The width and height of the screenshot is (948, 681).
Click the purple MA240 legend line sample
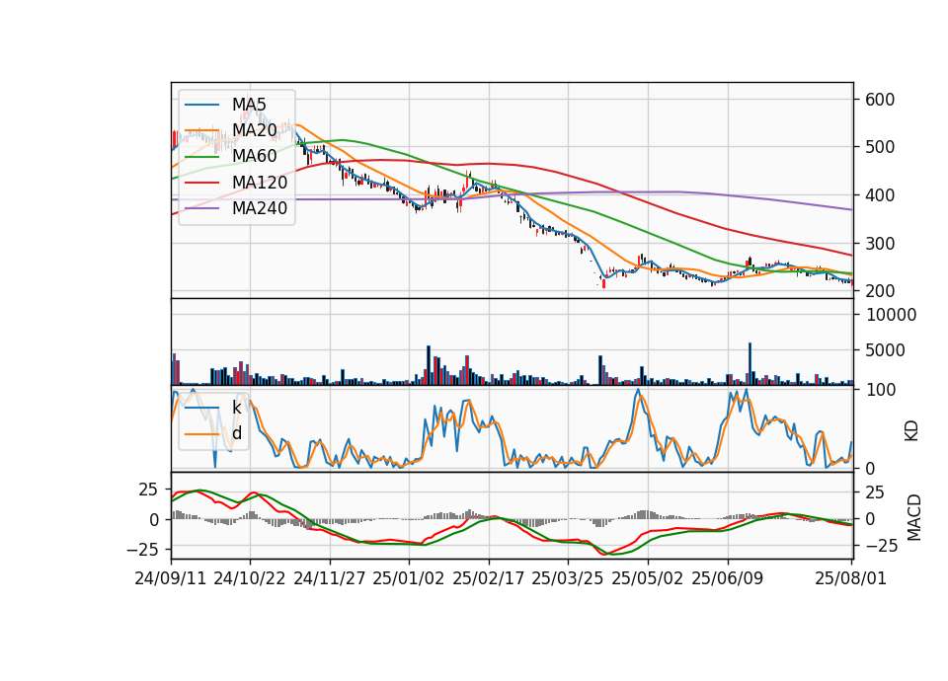[x=201, y=208]
